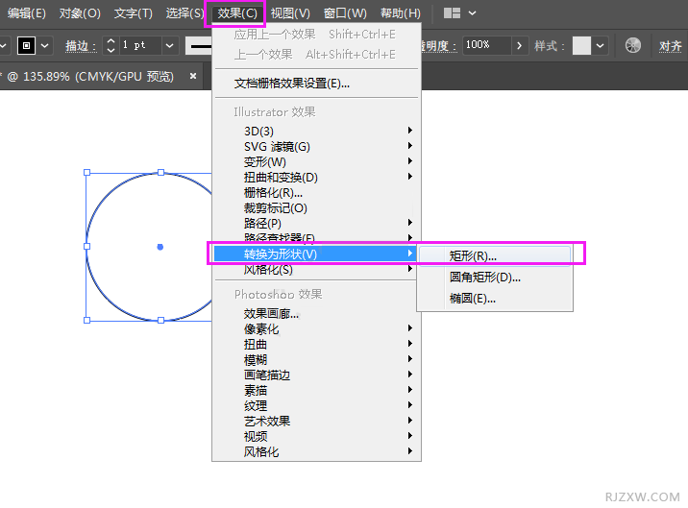
Task: Open the 窗口(W) menu
Action: point(345,13)
